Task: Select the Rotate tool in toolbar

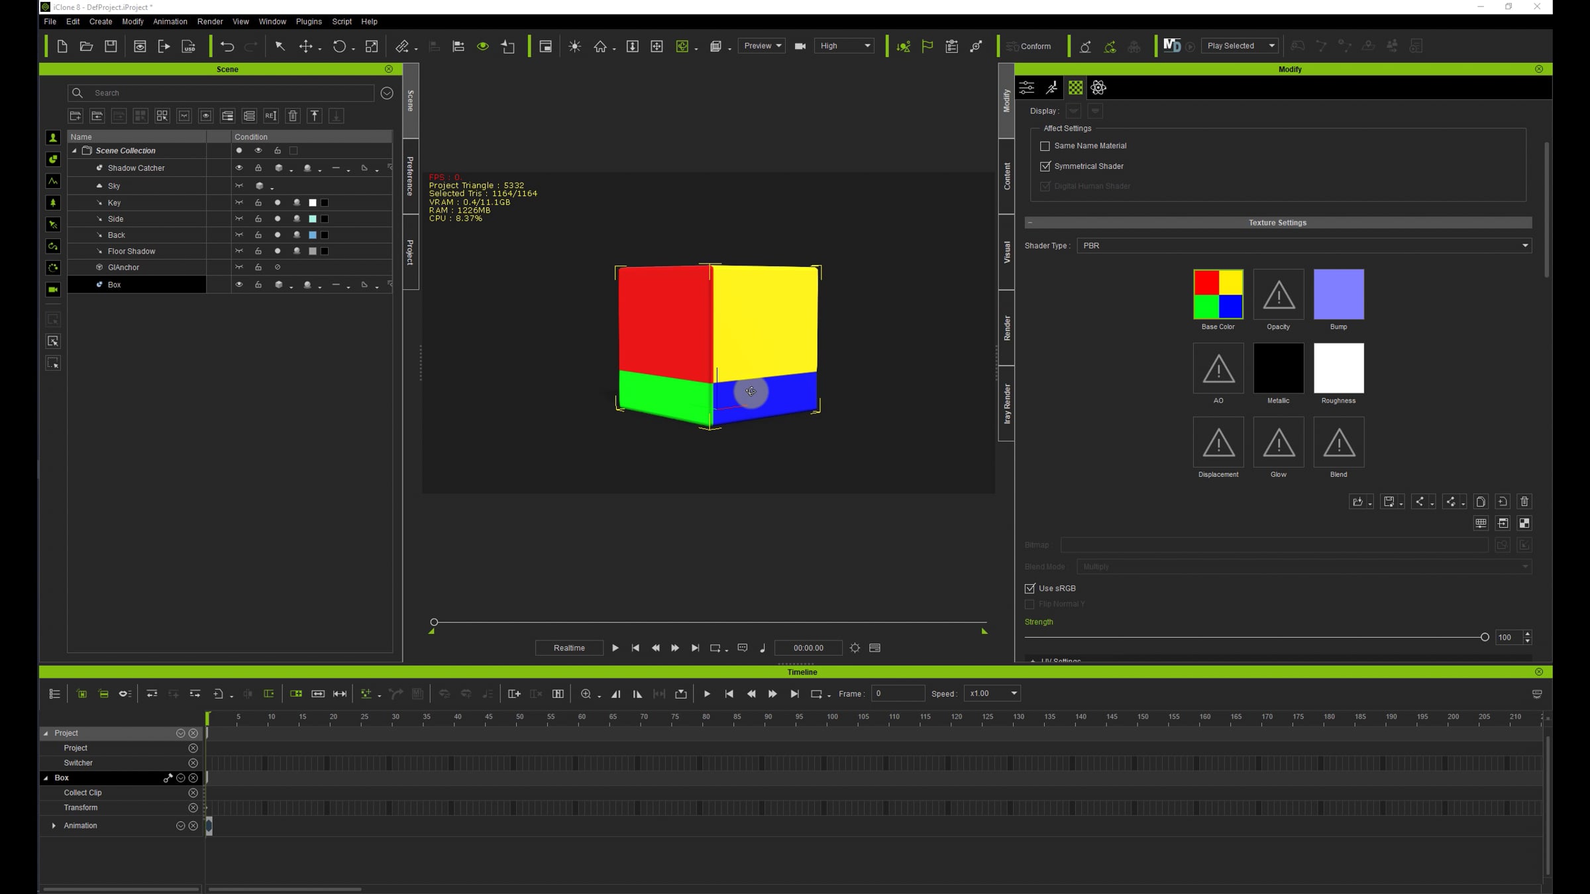Action: [339, 46]
